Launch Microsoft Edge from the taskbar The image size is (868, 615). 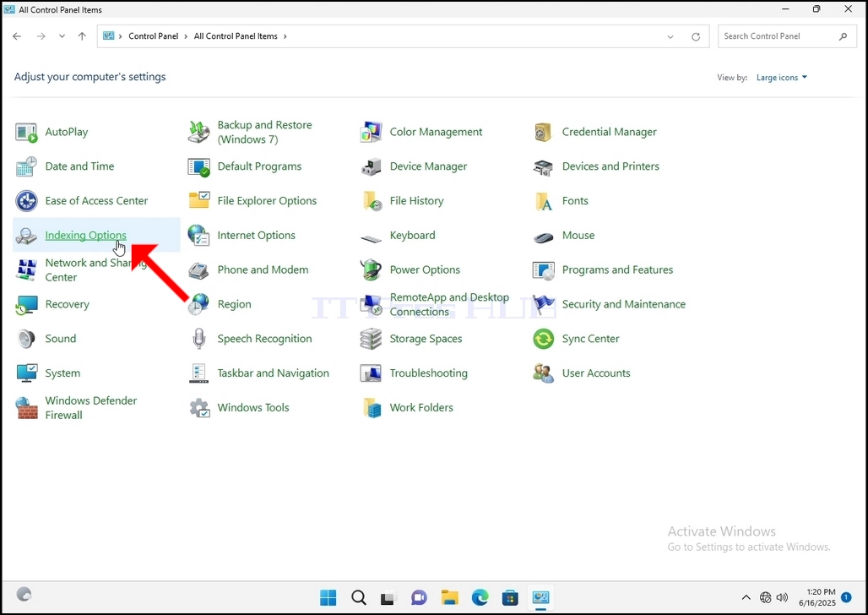coord(480,597)
